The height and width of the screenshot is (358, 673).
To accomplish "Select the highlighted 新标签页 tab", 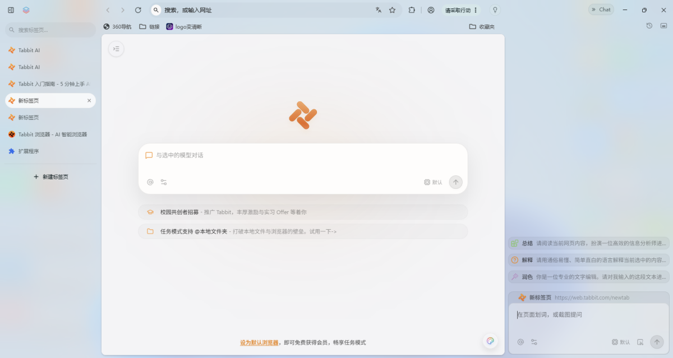I will pyautogui.click(x=50, y=101).
